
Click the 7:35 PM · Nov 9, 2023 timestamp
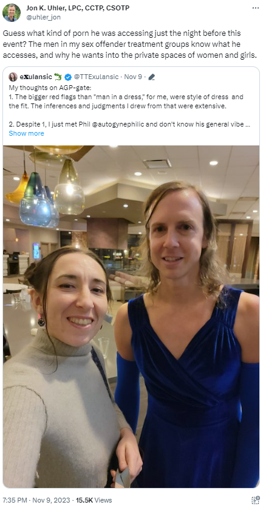click(x=36, y=500)
